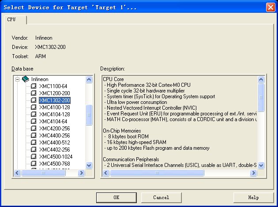
Task: Click the Cancel button
Action: [161, 197]
